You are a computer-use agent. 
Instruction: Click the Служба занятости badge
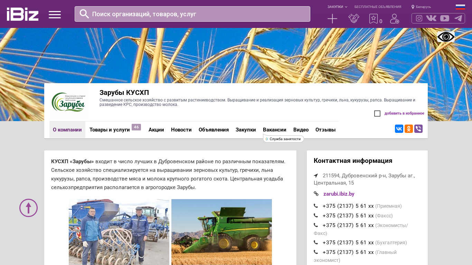click(x=283, y=139)
